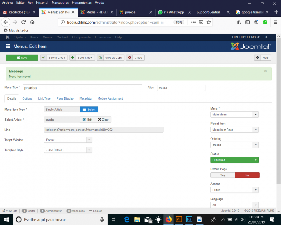Click the Joomla logo icon in top menu

point(7,37)
